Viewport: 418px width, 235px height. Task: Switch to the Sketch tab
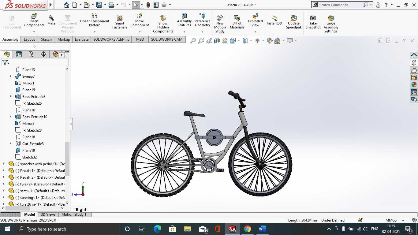(46, 39)
